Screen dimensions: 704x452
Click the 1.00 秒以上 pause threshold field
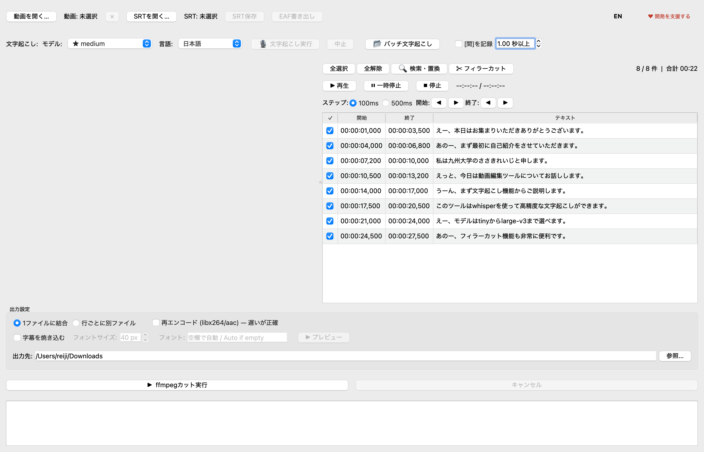tap(515, 44)
